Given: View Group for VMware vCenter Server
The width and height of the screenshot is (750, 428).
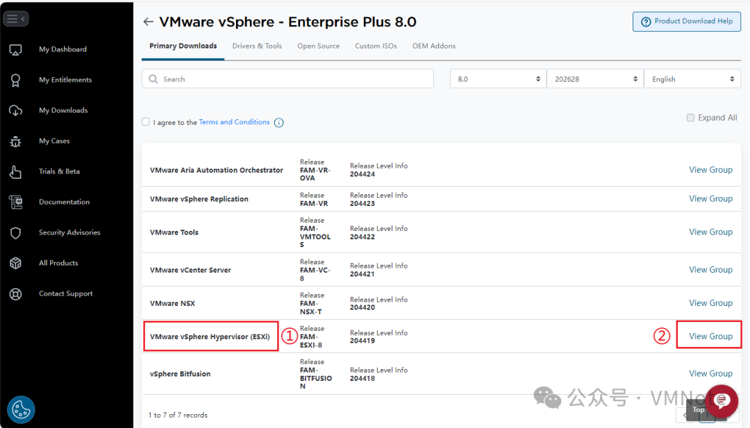Looking at the screenshot, I should coord(710,270).
